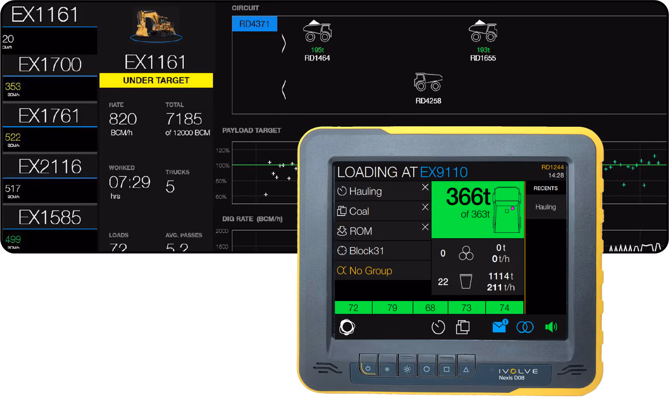This screenshot has width=669, height=415.
Task: Close the ROM destination row
Action: tap(425, 227)
